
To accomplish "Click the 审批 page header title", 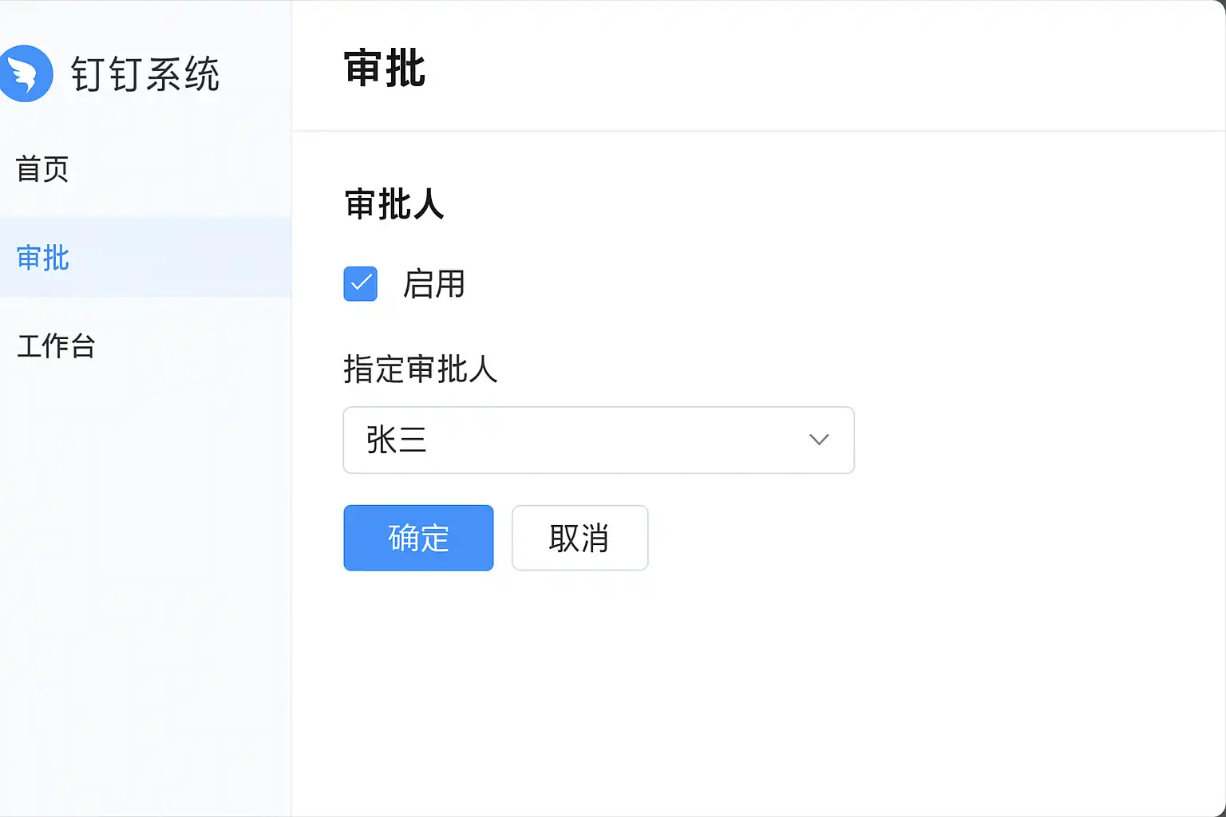I will coord(385,69).
